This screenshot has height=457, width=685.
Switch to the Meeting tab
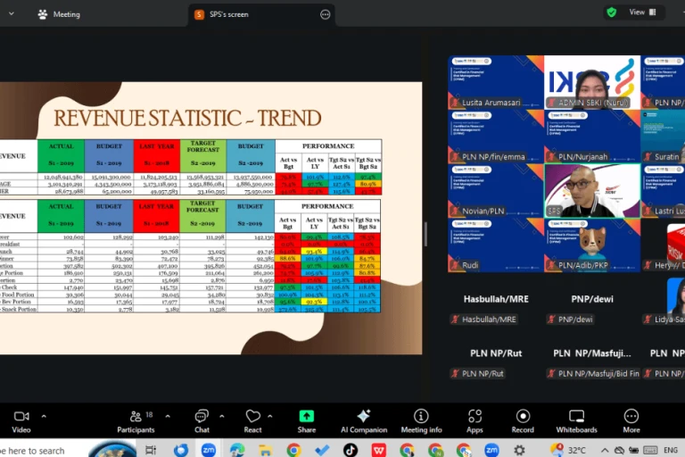[60, 14]
